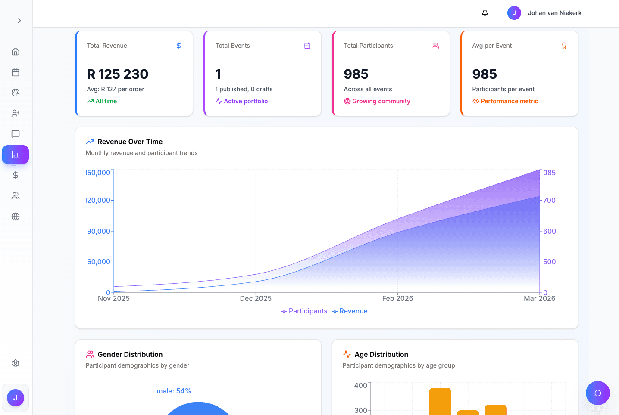The height and width of the screenshot is (415, 619).
Task: Select the highlighted Analytics bar-chart icon
Action: click(16, 155)
